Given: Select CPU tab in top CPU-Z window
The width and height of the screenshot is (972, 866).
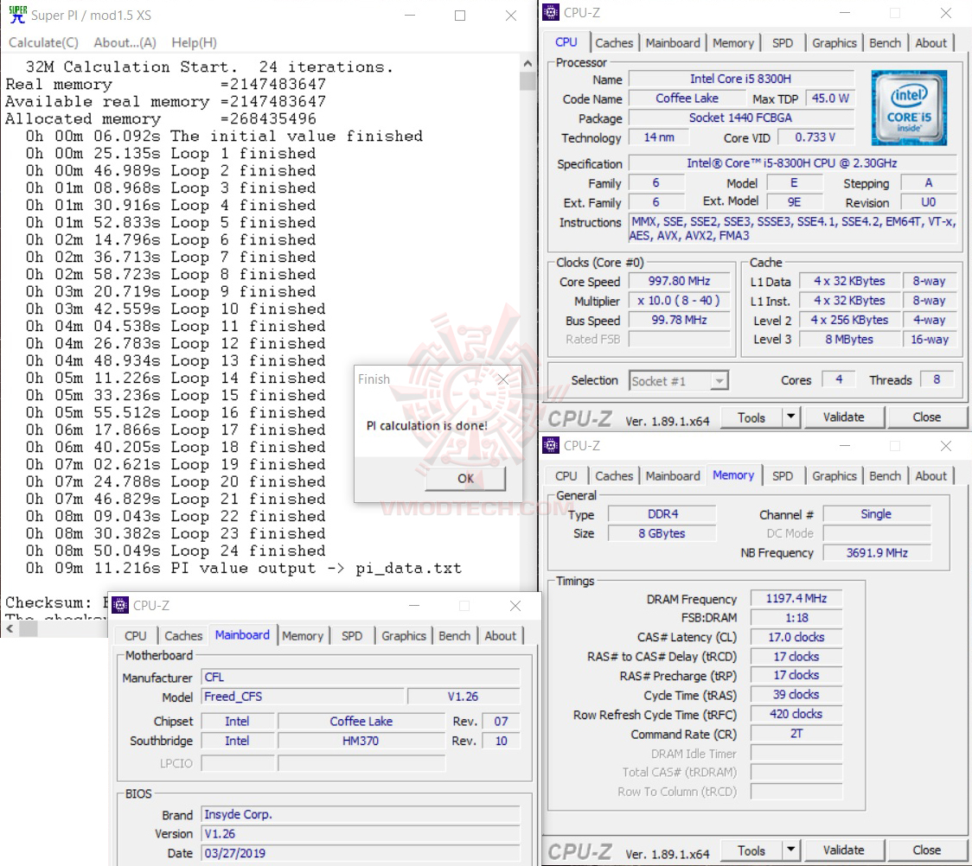Looking at the screenshot, I should (x=566, y=42).
